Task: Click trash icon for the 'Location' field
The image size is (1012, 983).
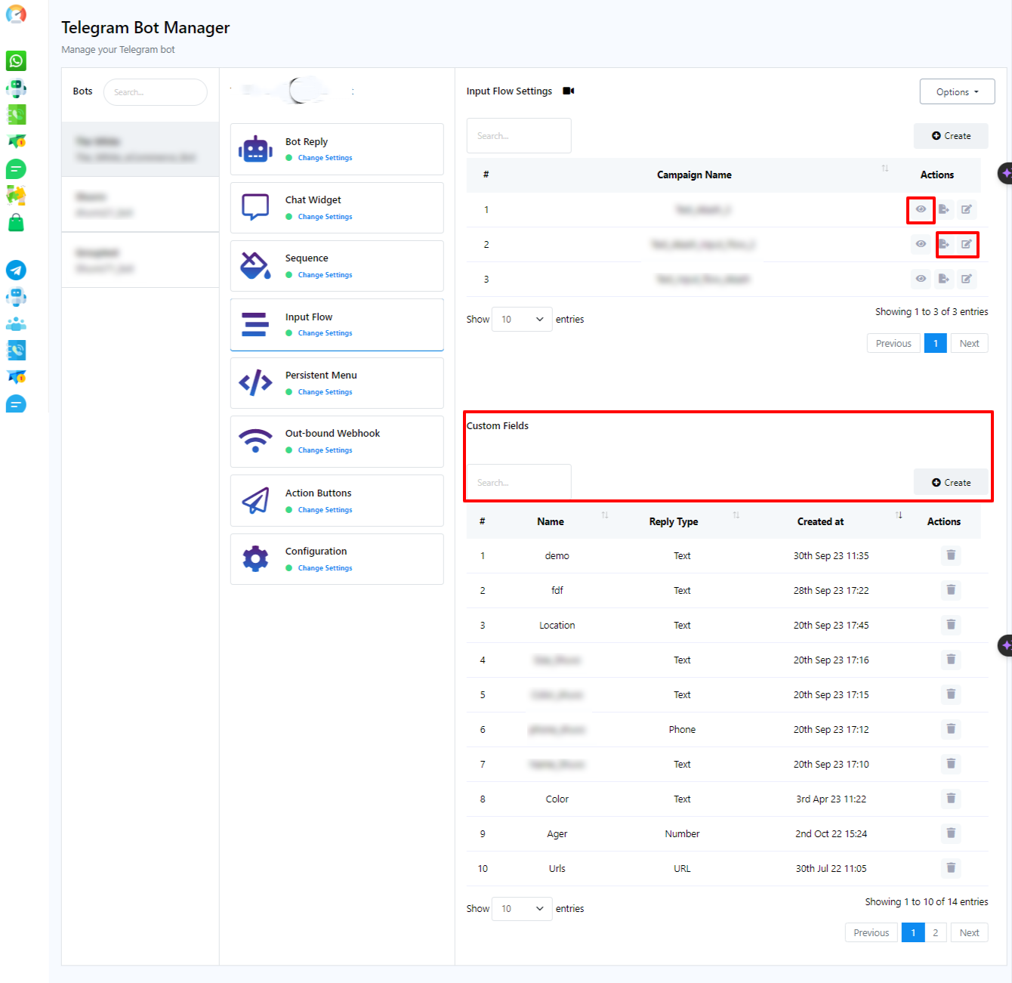Action: 951,625
